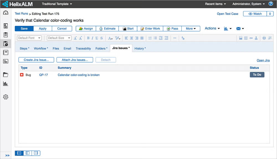The image size is (277, 159).
Task: Open the Administrator, System user menu
Action: click(x=248, y=4)
